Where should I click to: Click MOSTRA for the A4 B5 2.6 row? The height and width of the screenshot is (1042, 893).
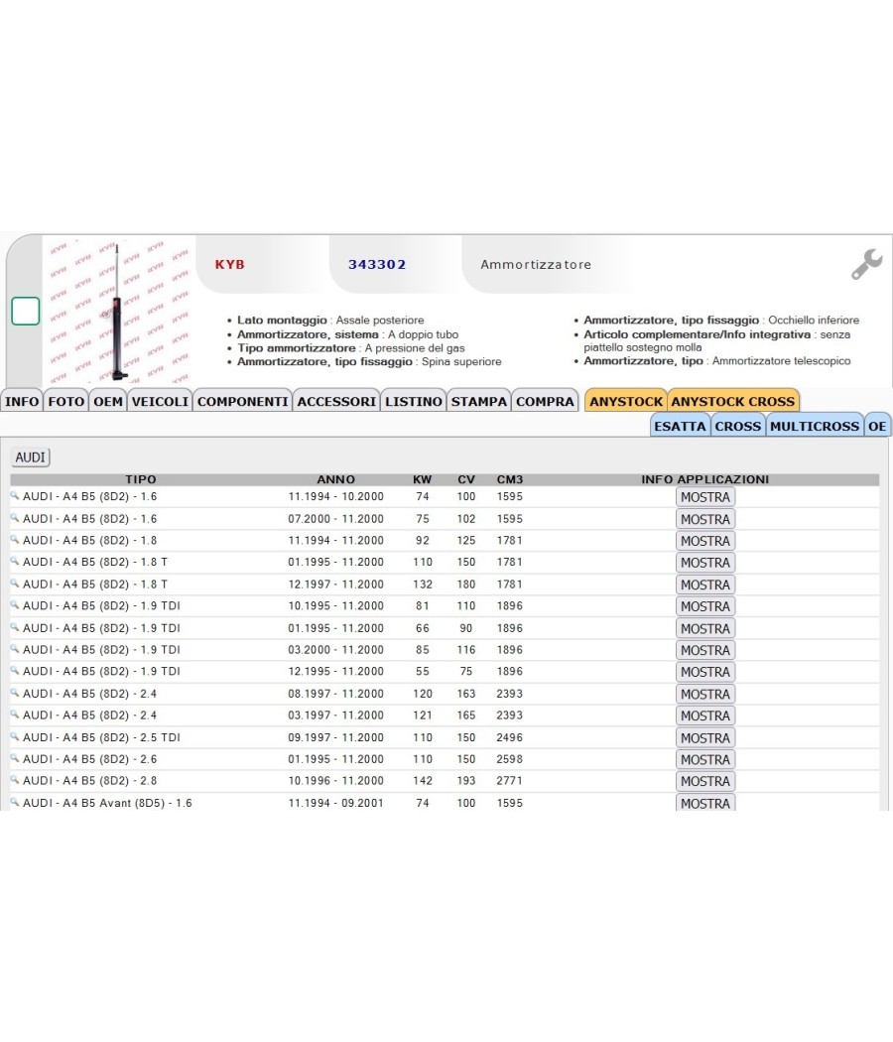pos(704,759)
